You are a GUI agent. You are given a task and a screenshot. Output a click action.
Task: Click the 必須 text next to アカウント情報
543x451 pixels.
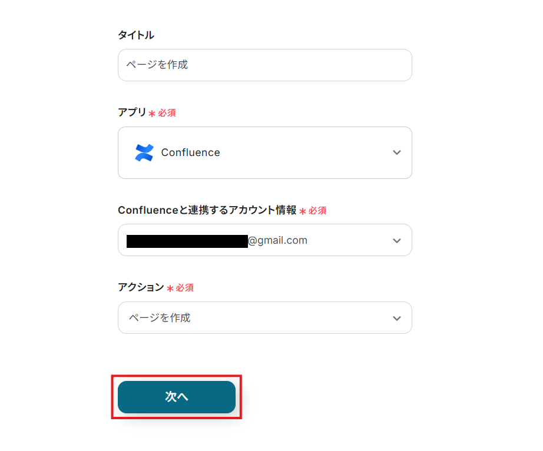click(x=317, y=211)
